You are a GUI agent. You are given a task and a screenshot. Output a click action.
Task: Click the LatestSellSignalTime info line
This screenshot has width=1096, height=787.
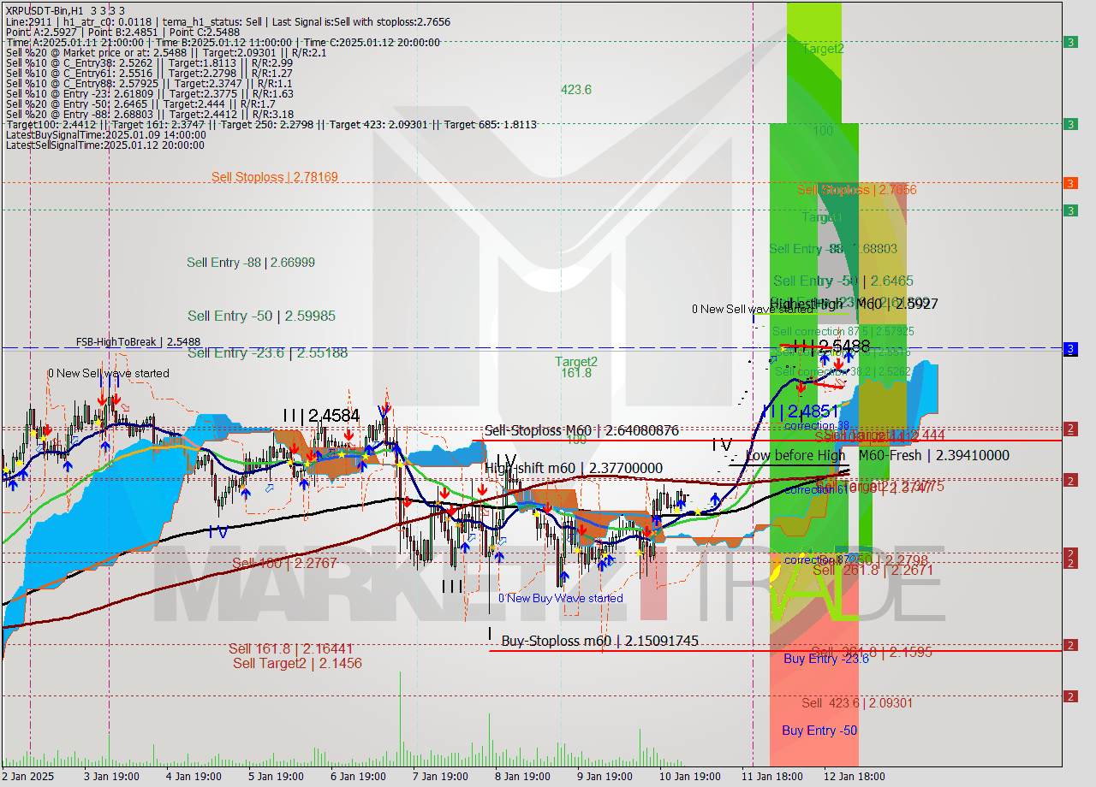click(x=105, y=145)
